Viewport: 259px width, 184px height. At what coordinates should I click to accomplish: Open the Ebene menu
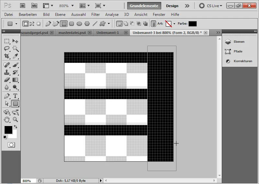coord(60,15)
